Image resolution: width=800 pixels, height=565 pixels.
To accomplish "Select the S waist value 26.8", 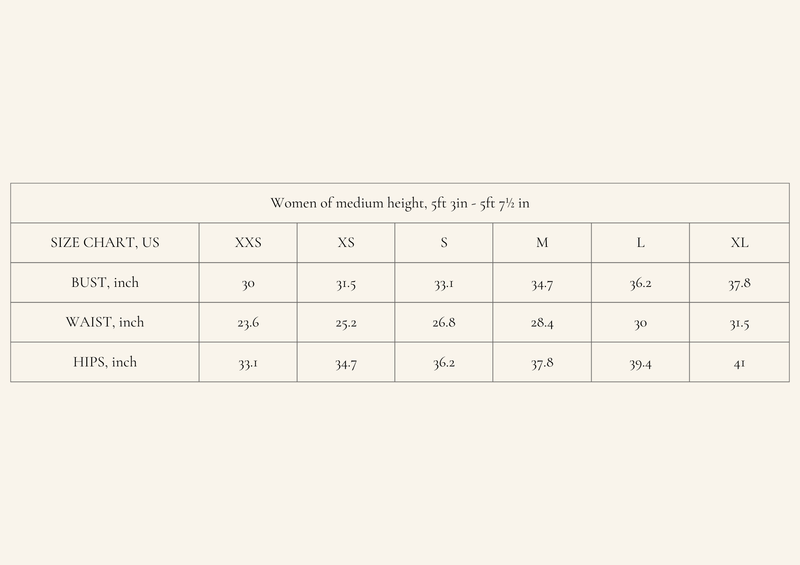I will [x=444, y=322].
